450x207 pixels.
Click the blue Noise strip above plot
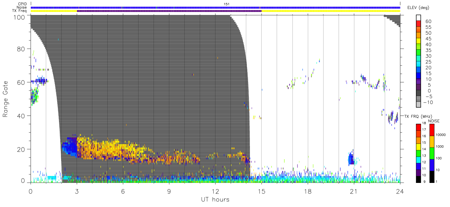coord(215,7)
